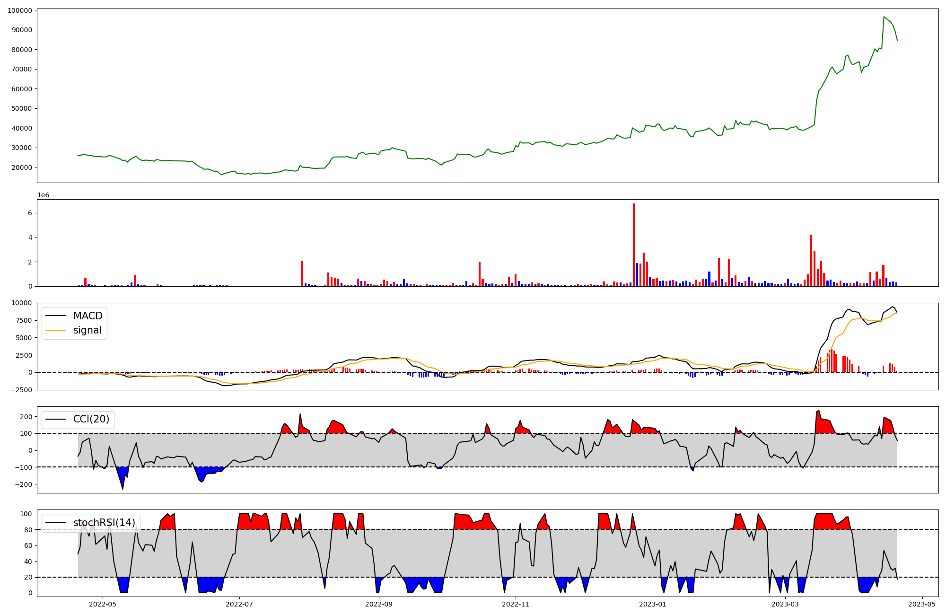Click the price line's highest peak
The width and height of the screenshot is (946, 615).
click(x=884, y=17)
